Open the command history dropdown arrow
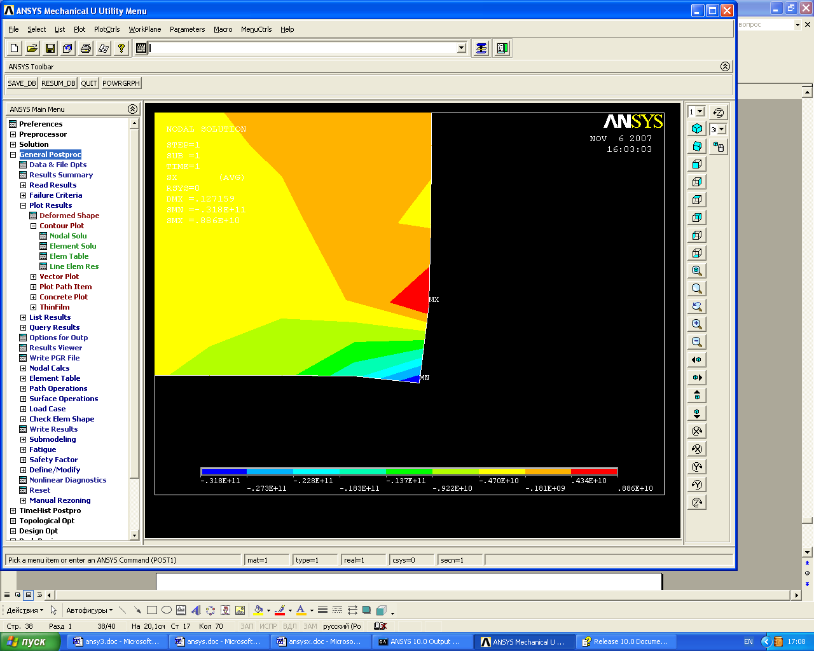 (x=462, y=48)
